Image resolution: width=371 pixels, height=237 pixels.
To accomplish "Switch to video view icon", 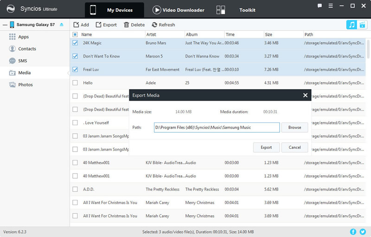I will 362,25.
